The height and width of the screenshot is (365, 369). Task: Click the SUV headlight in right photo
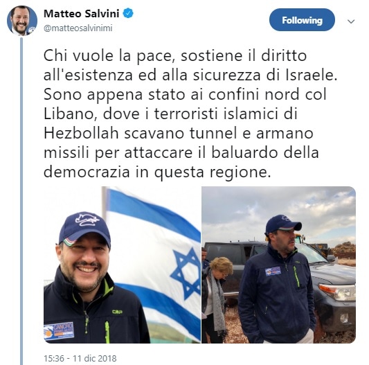point(339,292)
